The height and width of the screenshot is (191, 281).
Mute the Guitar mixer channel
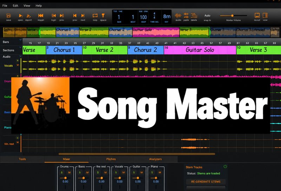tap(142, 172)
